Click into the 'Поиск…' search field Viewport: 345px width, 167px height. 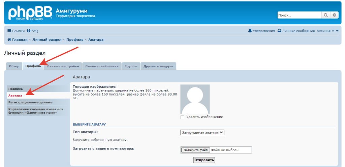299,15
